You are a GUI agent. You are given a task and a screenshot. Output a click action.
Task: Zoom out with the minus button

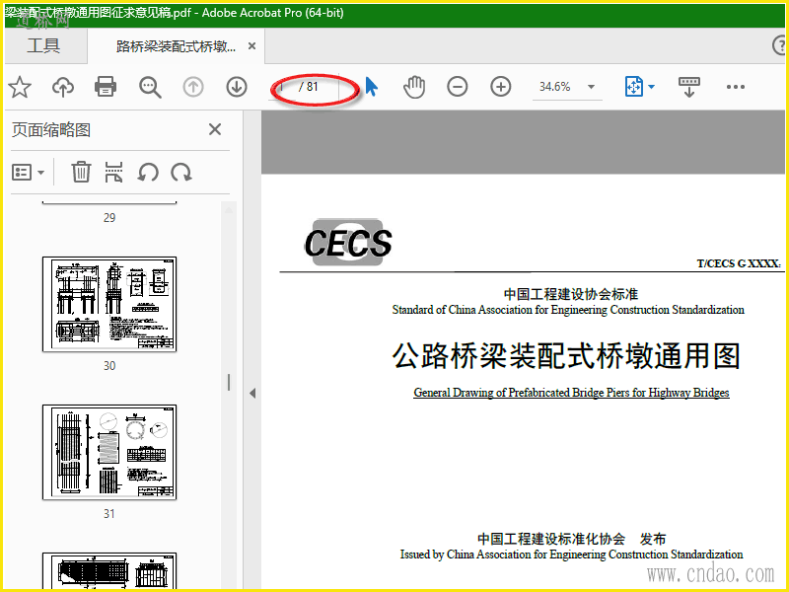click(x=458, y=87)
